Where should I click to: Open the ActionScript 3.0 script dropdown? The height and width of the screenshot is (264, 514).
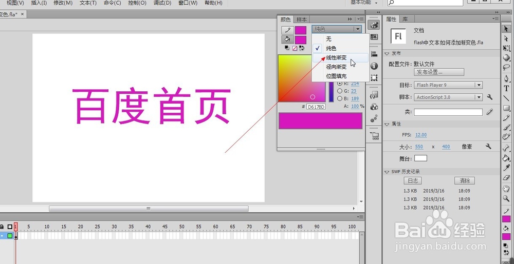(448, 97)
